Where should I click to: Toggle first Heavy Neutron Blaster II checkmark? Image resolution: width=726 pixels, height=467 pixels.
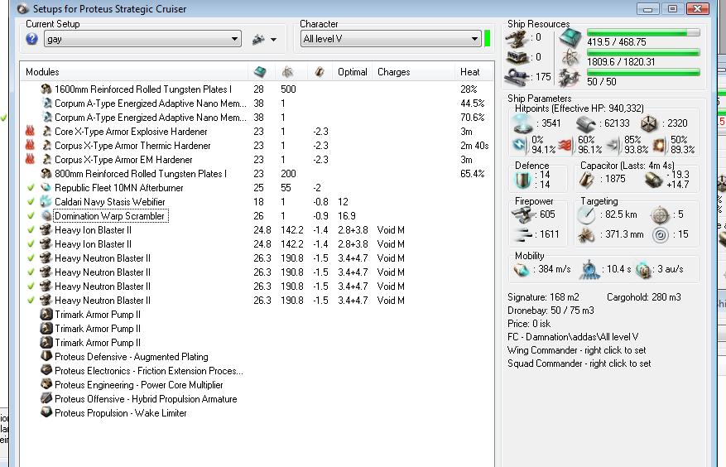pyautogui.click(x=31, y=258)
